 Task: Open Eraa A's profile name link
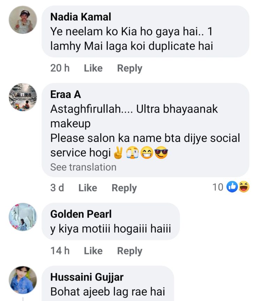[66, 94]
